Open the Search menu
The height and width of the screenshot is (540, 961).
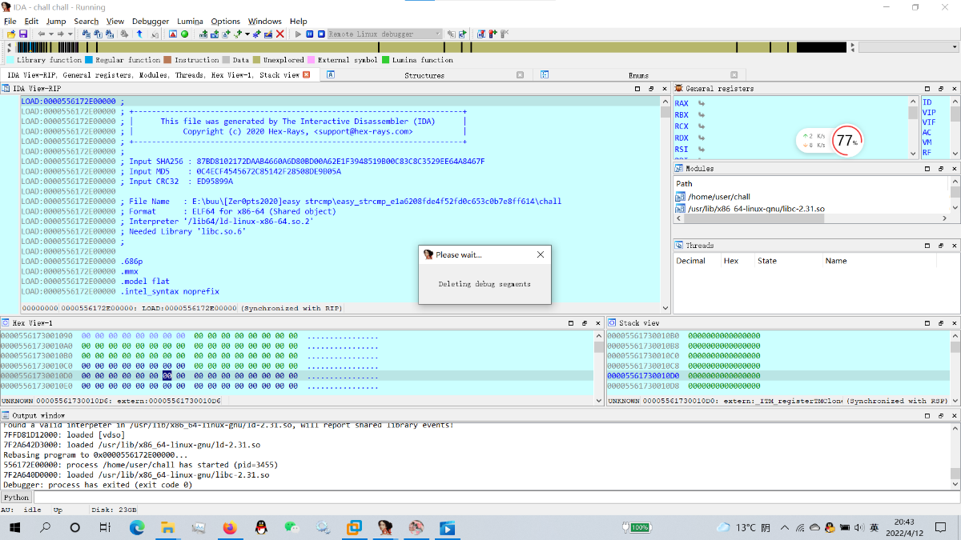click(x=86, y=21)
